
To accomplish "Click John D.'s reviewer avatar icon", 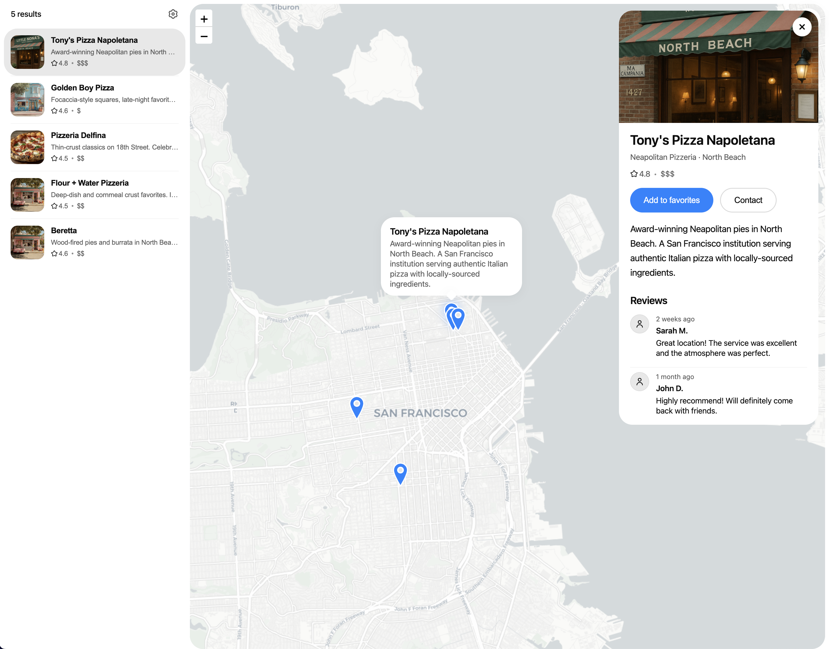I will tap(639, 382).
